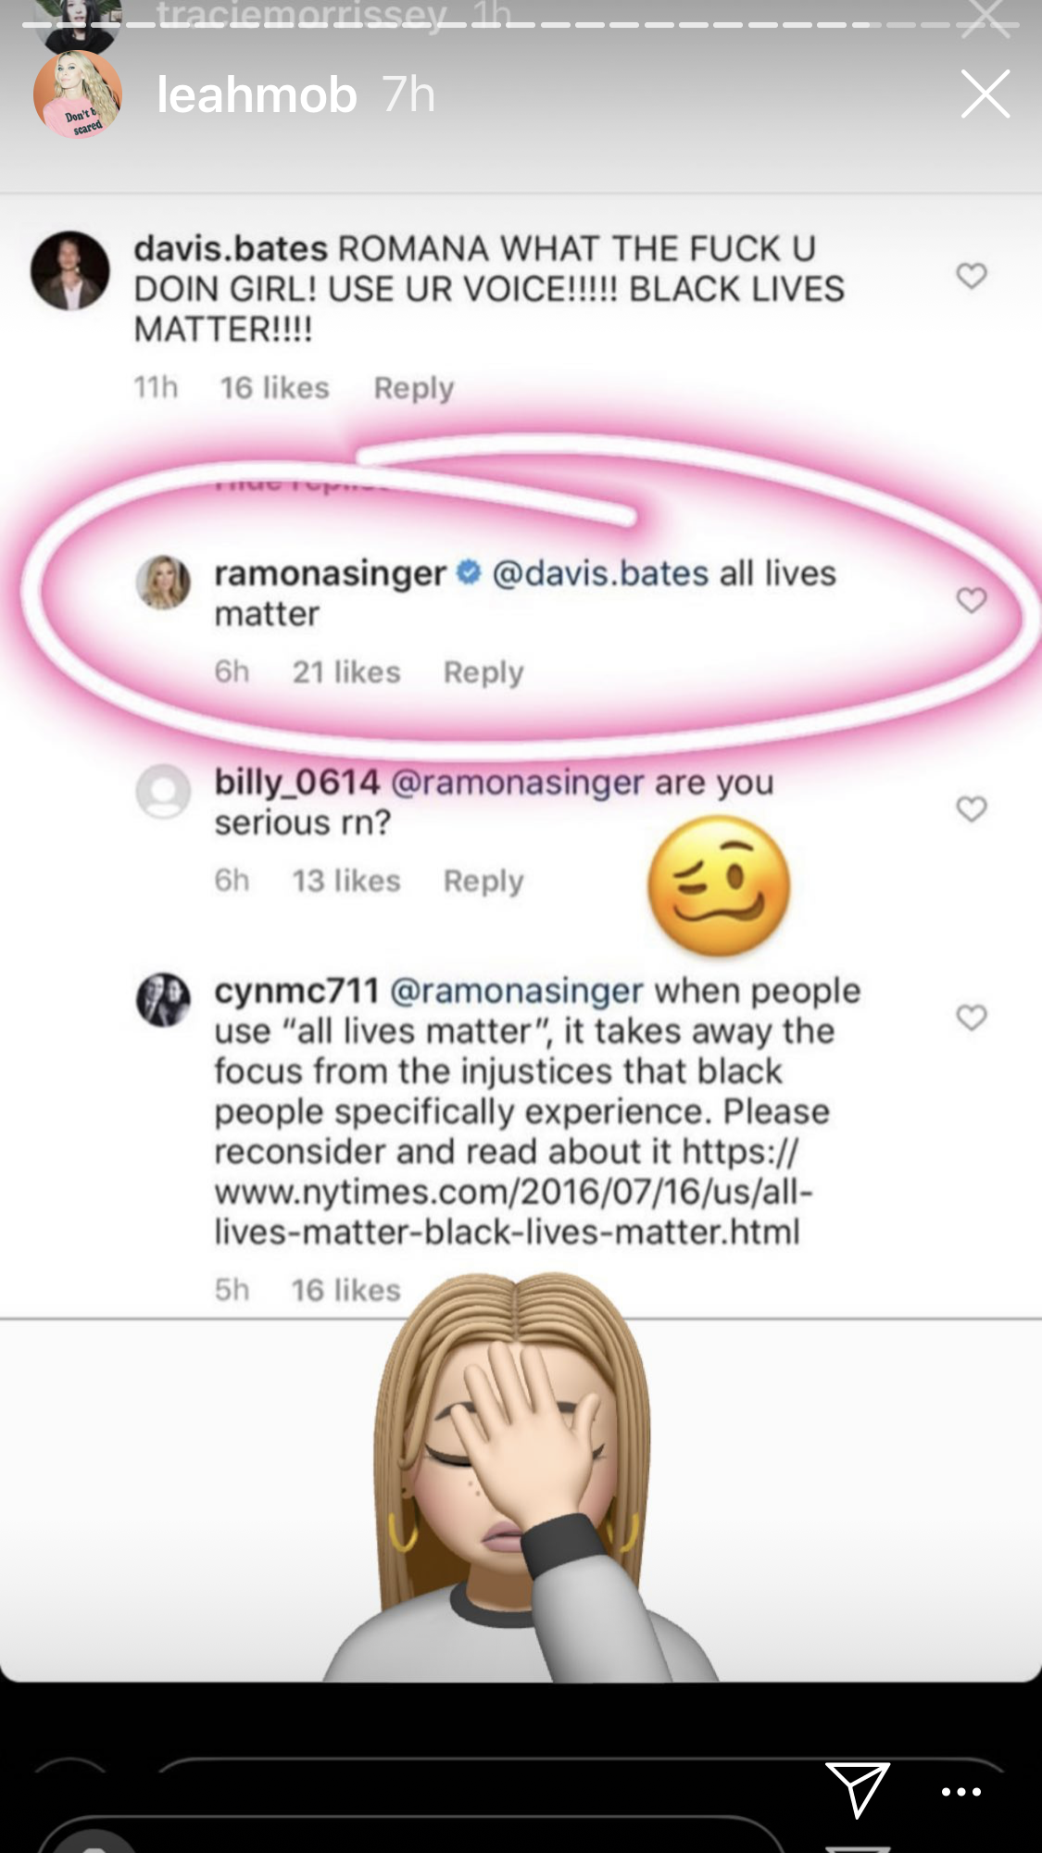The width and height of the screenshot is (1042, 1853).
Task: View davis.bates profile avatar
Action: [70, 270]
